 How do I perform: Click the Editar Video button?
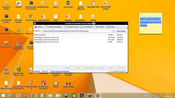point(121,68)
